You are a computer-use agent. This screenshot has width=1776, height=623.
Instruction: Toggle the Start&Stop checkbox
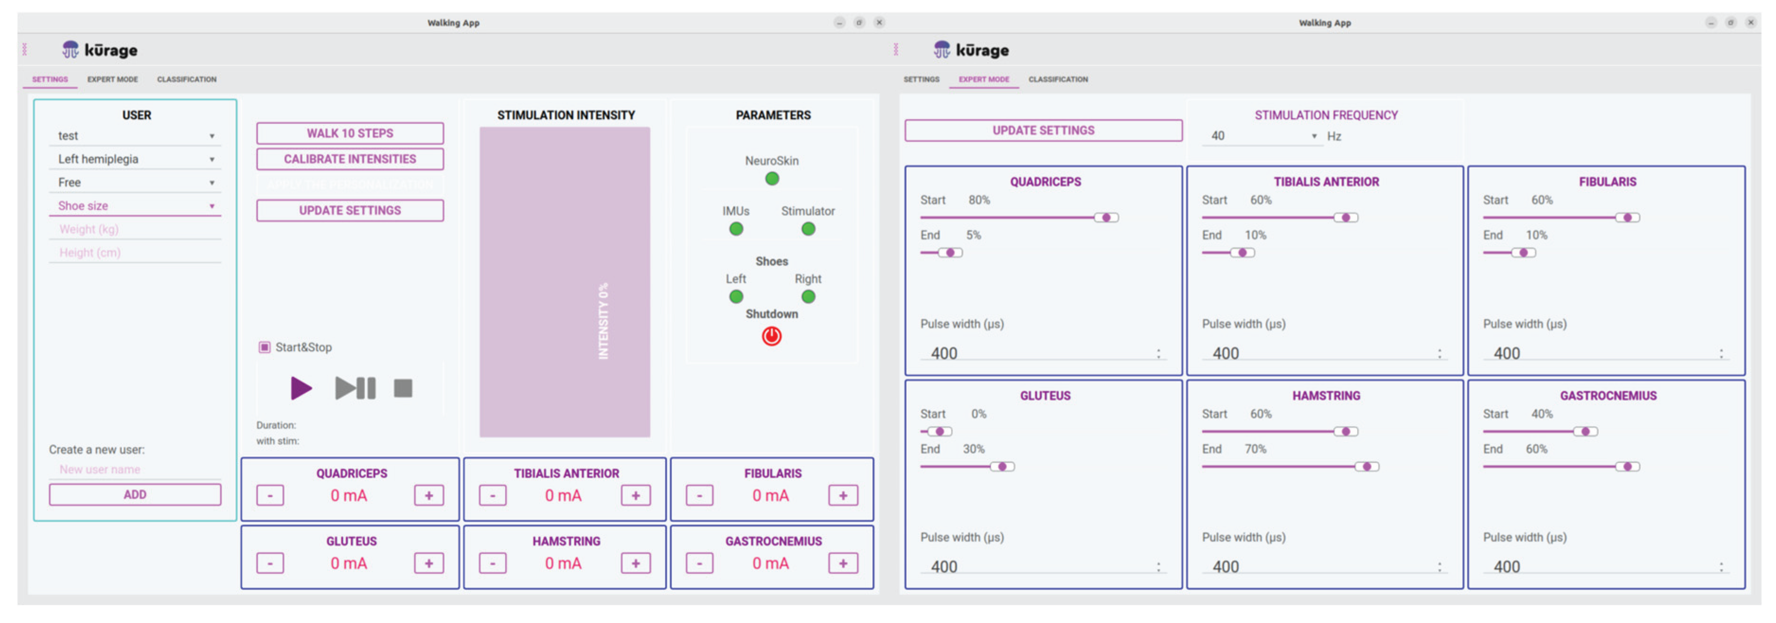coord(265,347)
